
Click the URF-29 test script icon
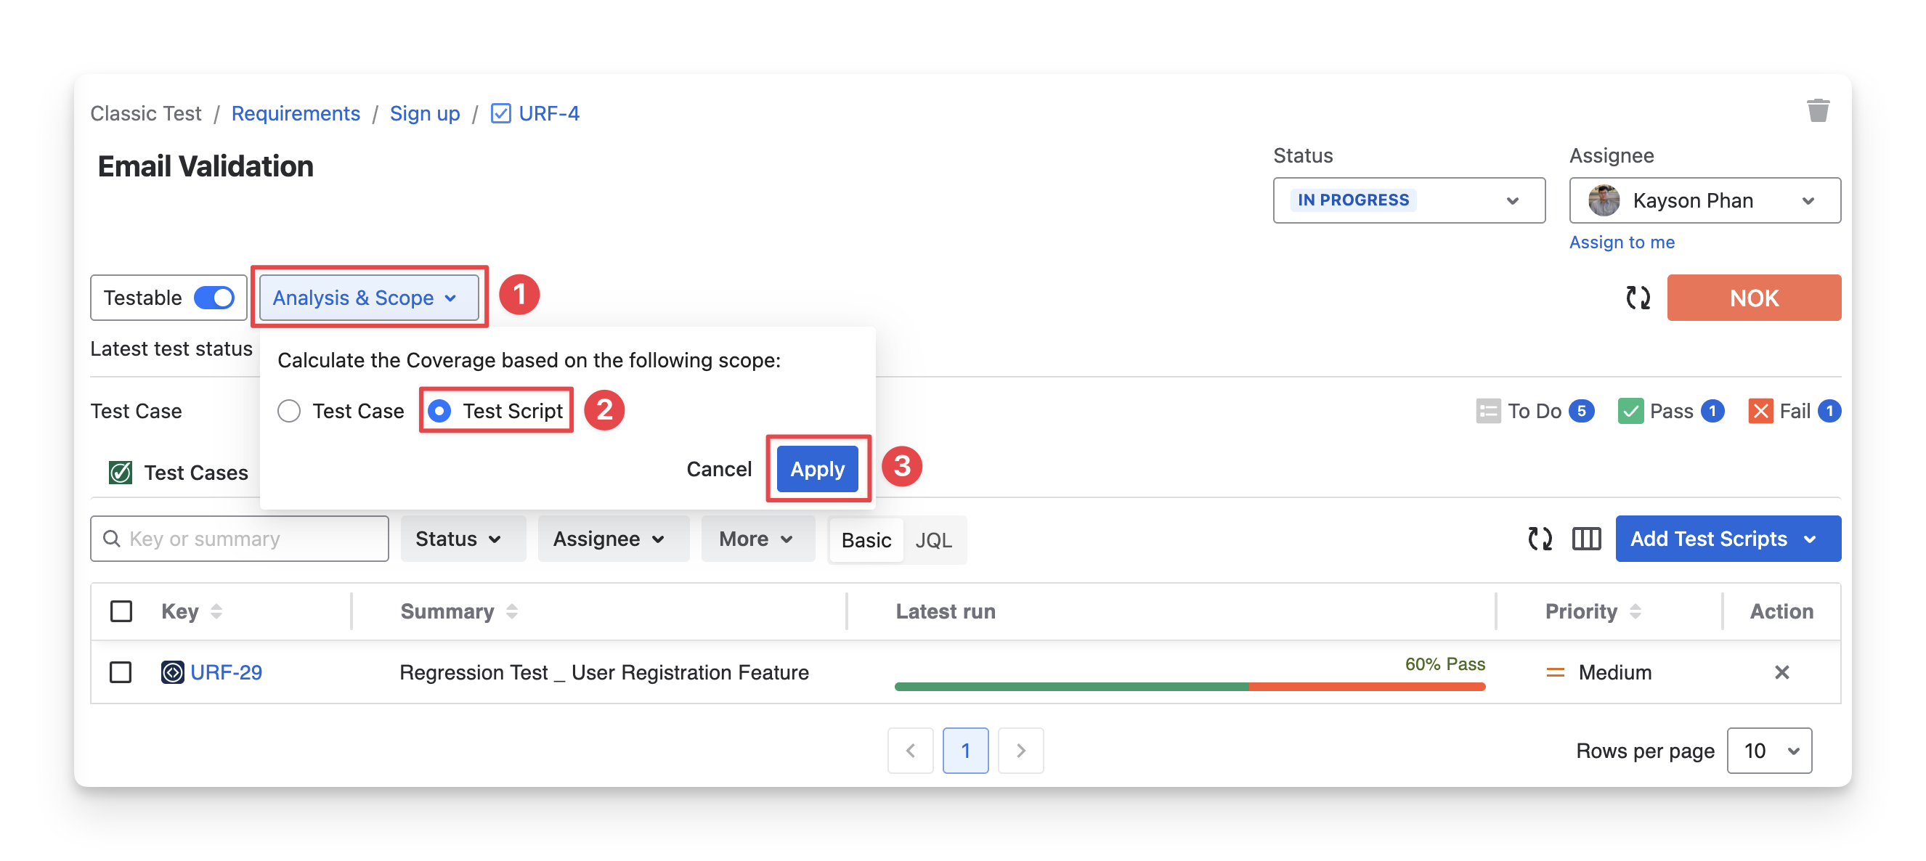click(172, 673)
